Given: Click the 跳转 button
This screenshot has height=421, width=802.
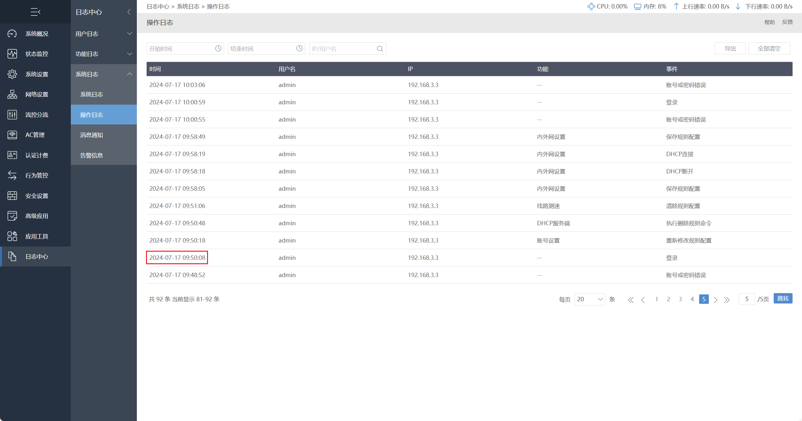Looking at the screenshot, I should click(783, 298).
